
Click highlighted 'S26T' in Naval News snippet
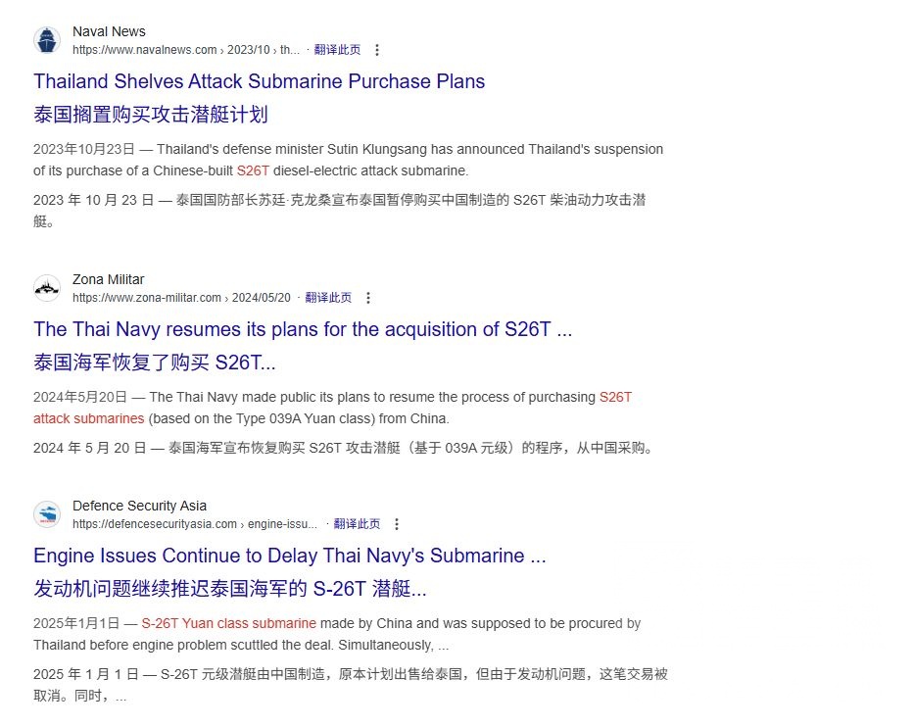tap(253, 171)
